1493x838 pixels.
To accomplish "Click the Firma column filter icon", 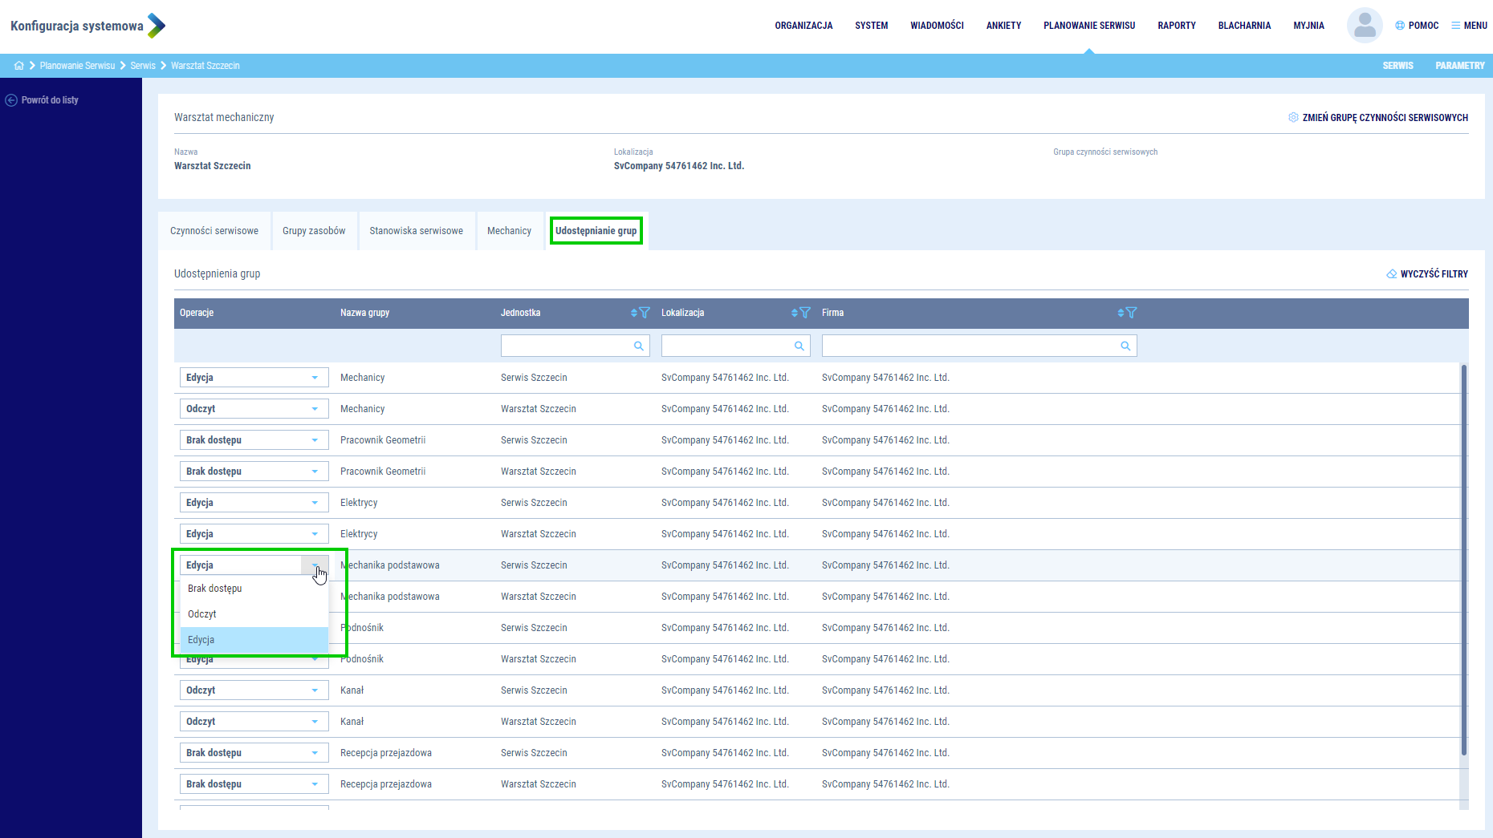I will (1132, 313).
